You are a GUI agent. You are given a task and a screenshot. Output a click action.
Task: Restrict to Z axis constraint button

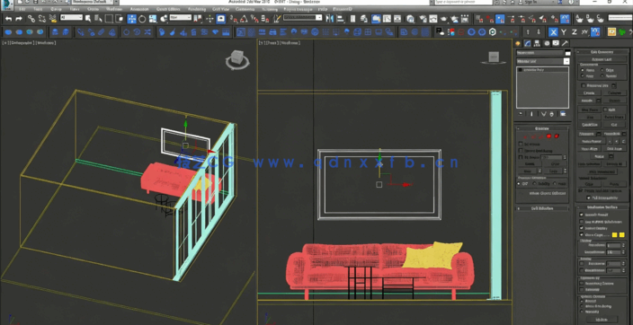[574, 31]
